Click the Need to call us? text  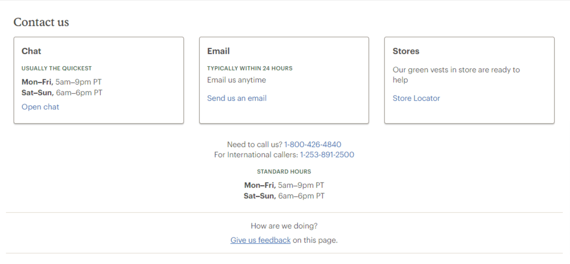pyautogui.click(x=254, y=144)
